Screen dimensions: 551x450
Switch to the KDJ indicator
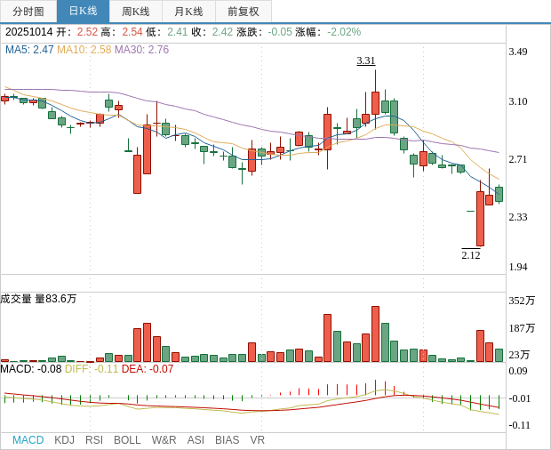(x=64, y=440)
